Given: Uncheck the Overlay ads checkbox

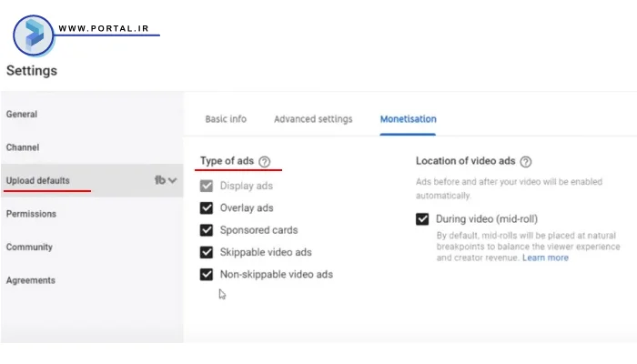Looking at the screenshot, I should 207,207.
